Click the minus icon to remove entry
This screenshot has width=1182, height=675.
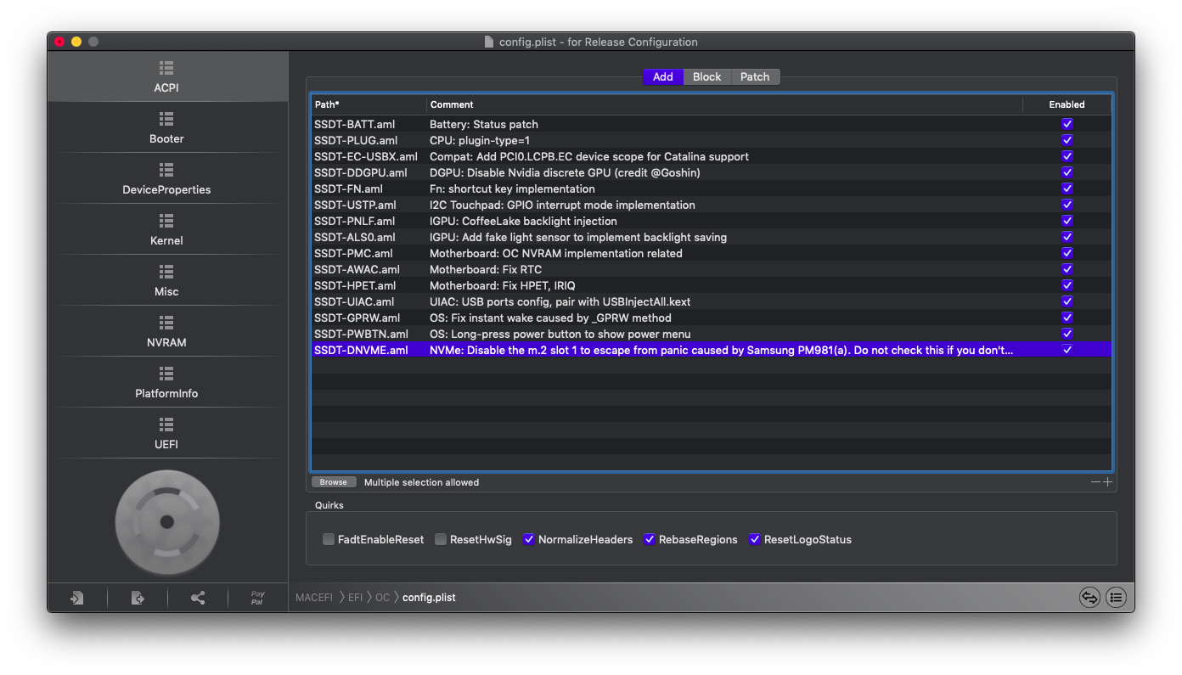(x=1095, y=482)
